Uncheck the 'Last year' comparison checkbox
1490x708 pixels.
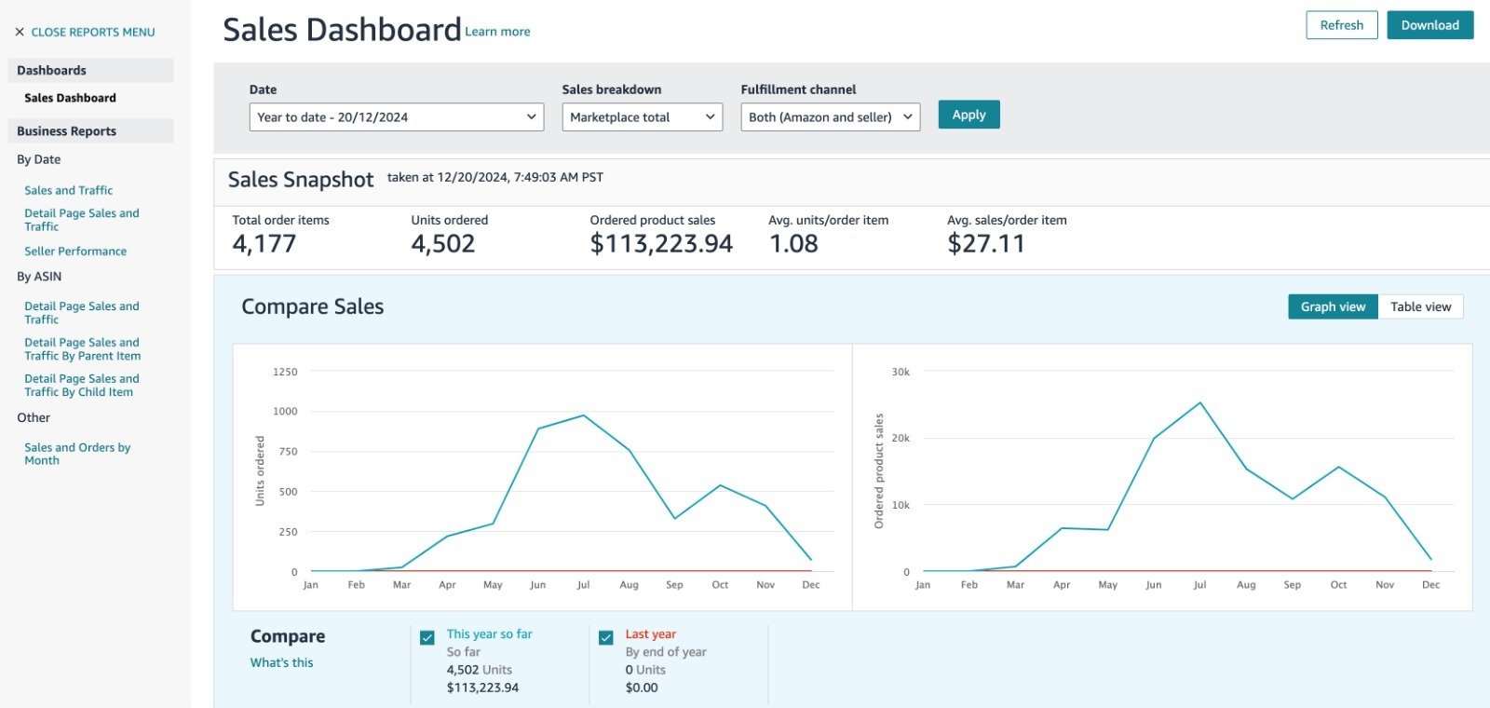click(606, 638)
